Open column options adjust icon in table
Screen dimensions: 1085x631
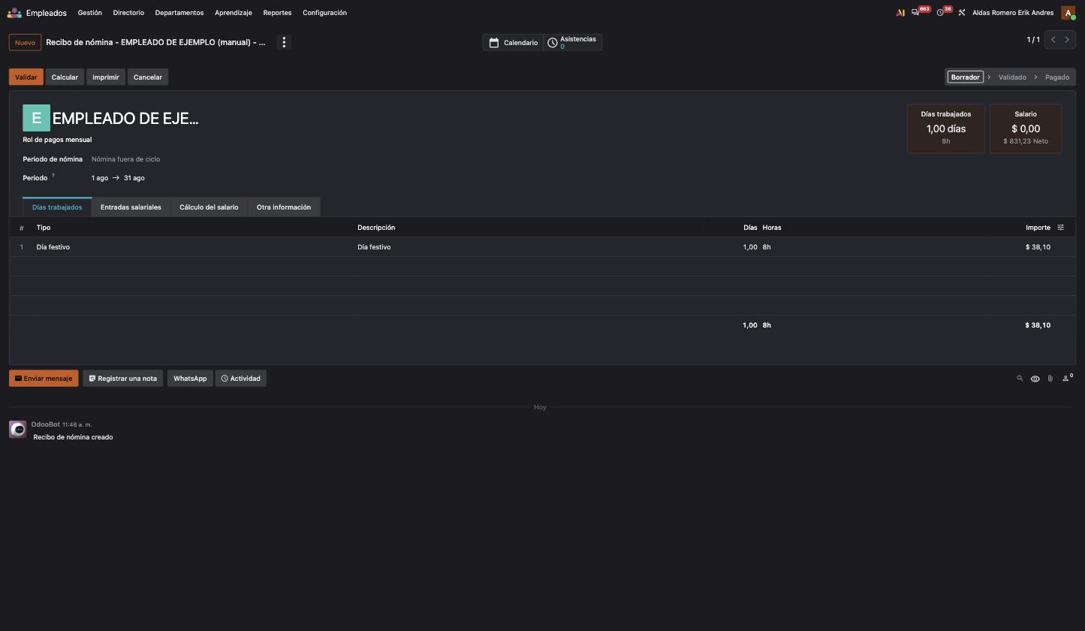point(1061,228)
